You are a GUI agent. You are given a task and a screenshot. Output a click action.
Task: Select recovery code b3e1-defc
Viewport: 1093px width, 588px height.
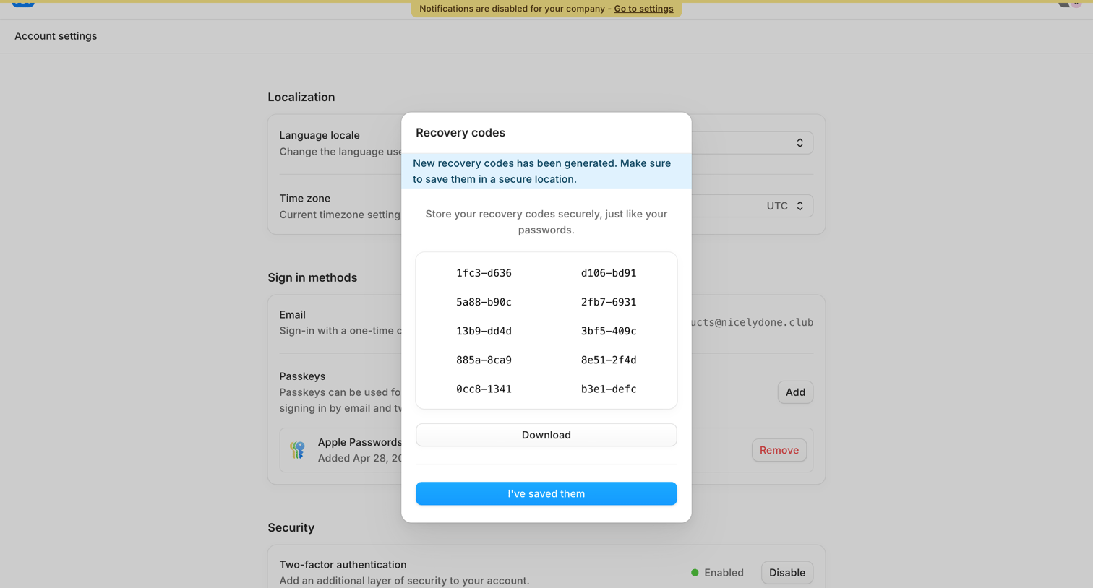click(609, 389)
